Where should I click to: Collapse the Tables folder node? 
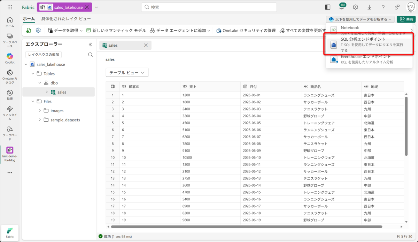(33, 74)
